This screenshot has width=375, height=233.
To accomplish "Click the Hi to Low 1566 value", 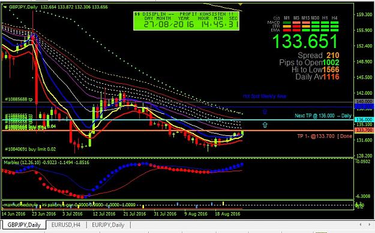I will (x=331, y=69).
